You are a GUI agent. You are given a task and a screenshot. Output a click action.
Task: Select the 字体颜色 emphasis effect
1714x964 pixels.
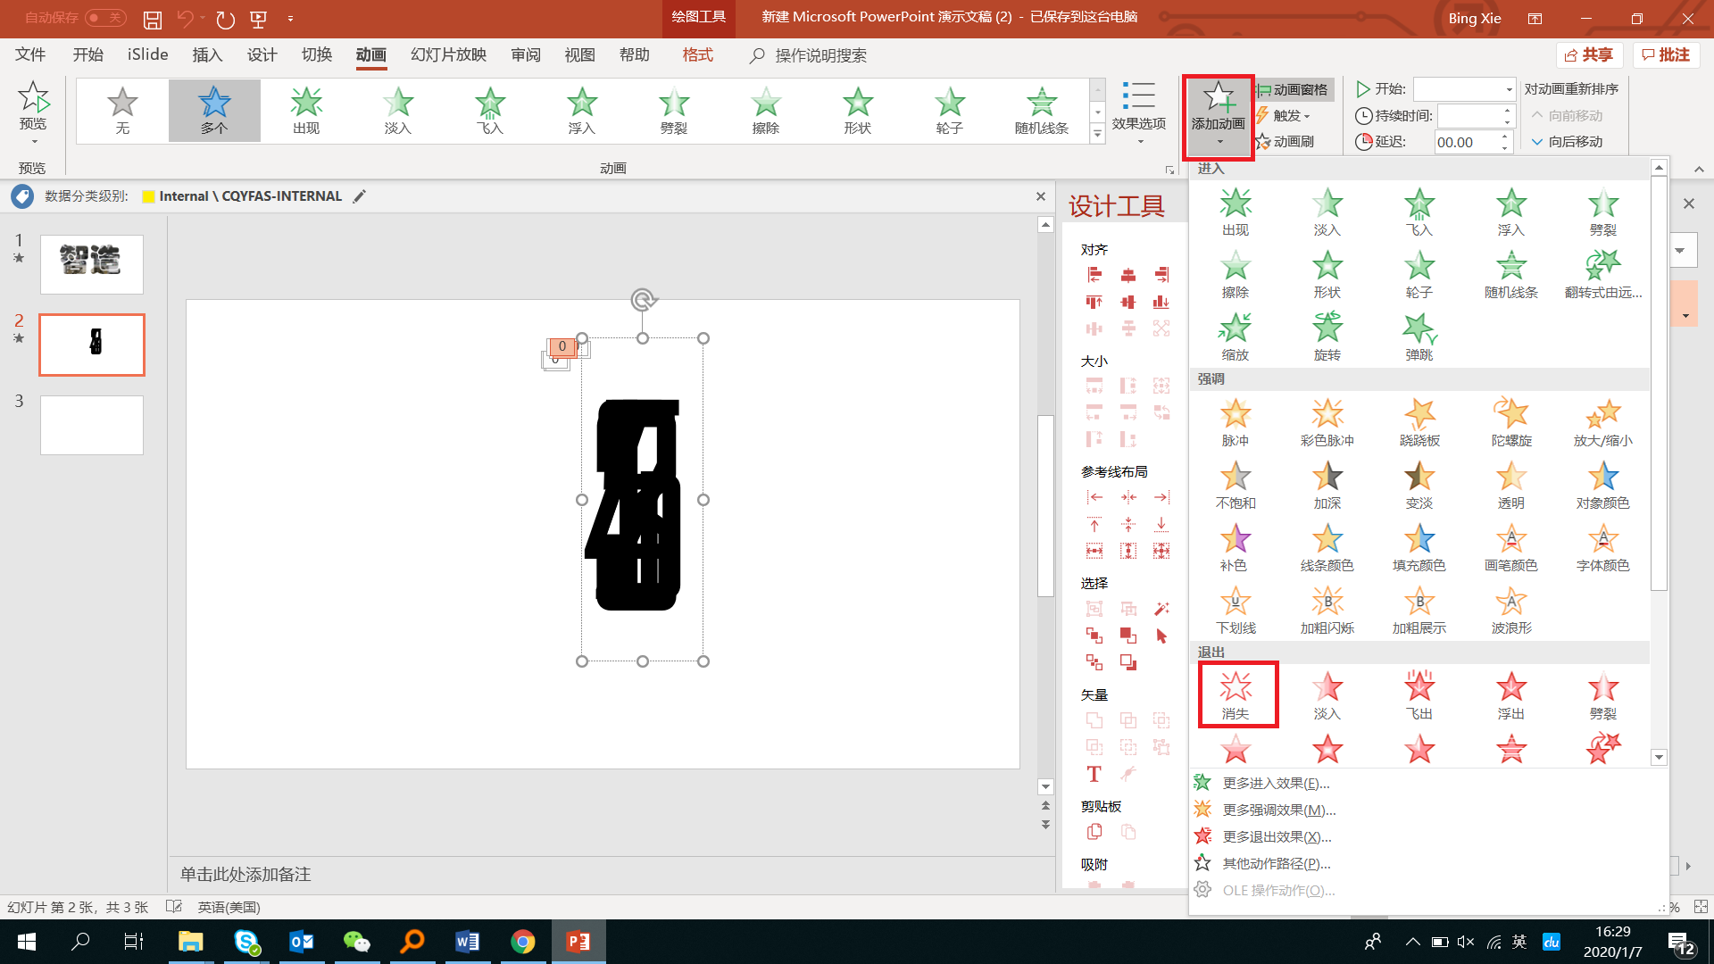(1602, 546)
